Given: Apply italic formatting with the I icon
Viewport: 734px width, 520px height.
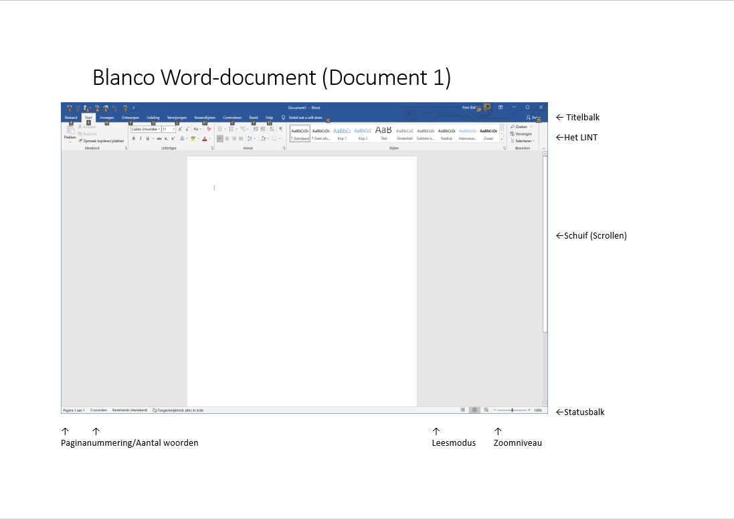Looking at the screenshot, I should coord(140,138).
